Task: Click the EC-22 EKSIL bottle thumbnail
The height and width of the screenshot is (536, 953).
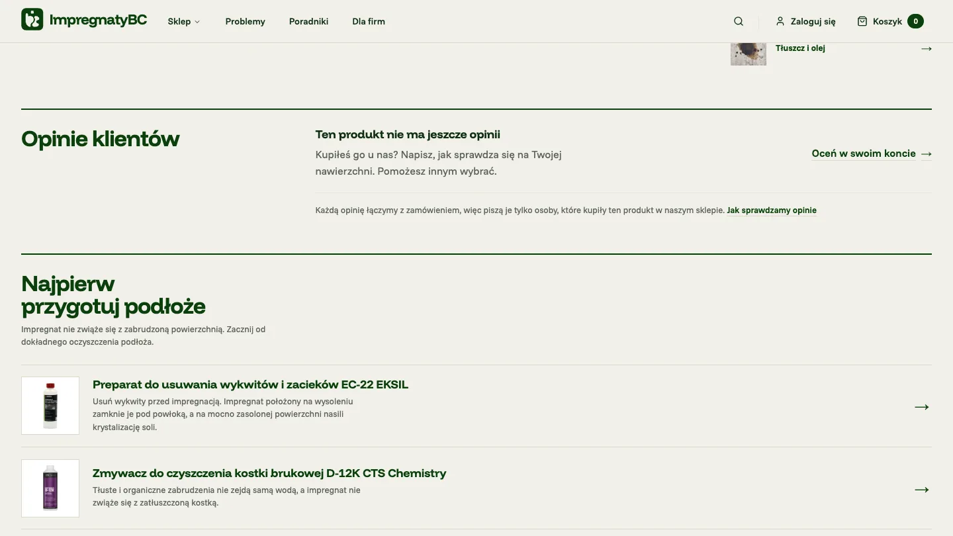Action: (50, 406)
